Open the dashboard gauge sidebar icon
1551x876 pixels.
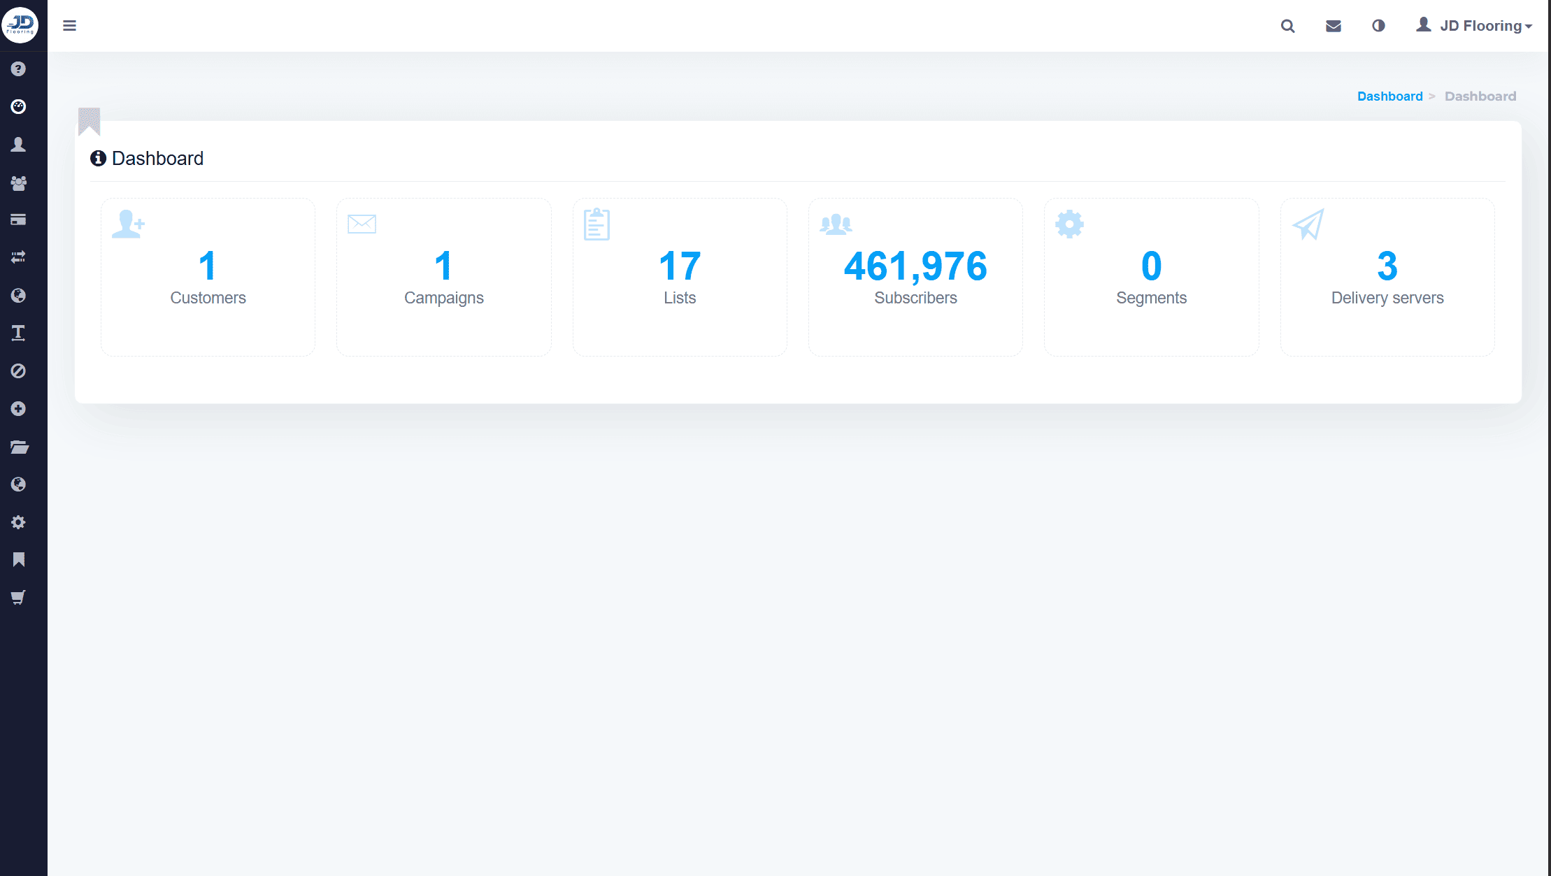(x=19, y=106)
